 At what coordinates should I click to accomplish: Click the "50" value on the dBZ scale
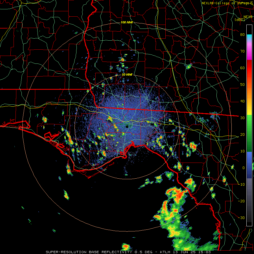click(x=242, y=85)
